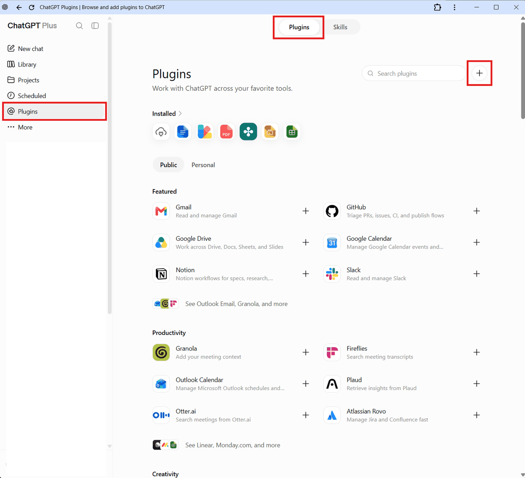Switch to the Skills tab
This screenshot has height=478, width=525.
(x=340, y=27)
